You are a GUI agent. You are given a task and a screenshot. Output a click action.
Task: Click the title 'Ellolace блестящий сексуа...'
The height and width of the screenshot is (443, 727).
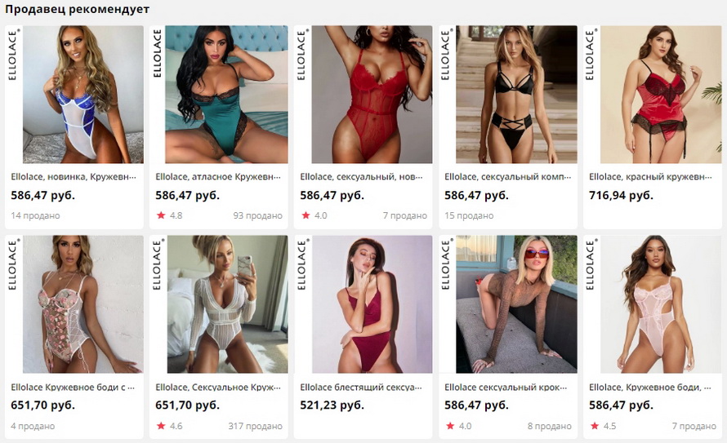361,387
